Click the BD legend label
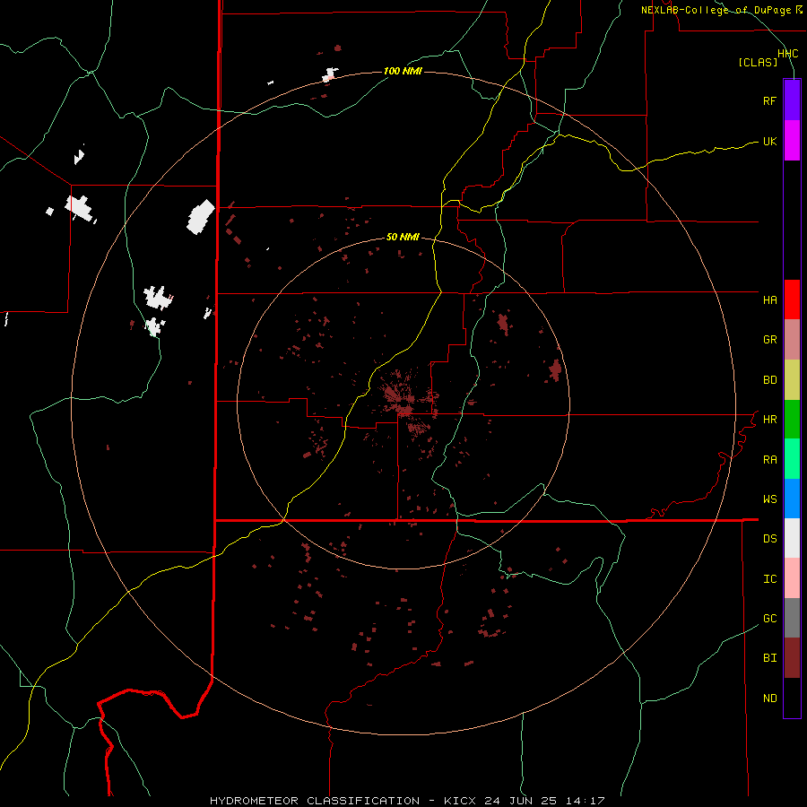Screen dimensions: 807x807 point(769,380)
